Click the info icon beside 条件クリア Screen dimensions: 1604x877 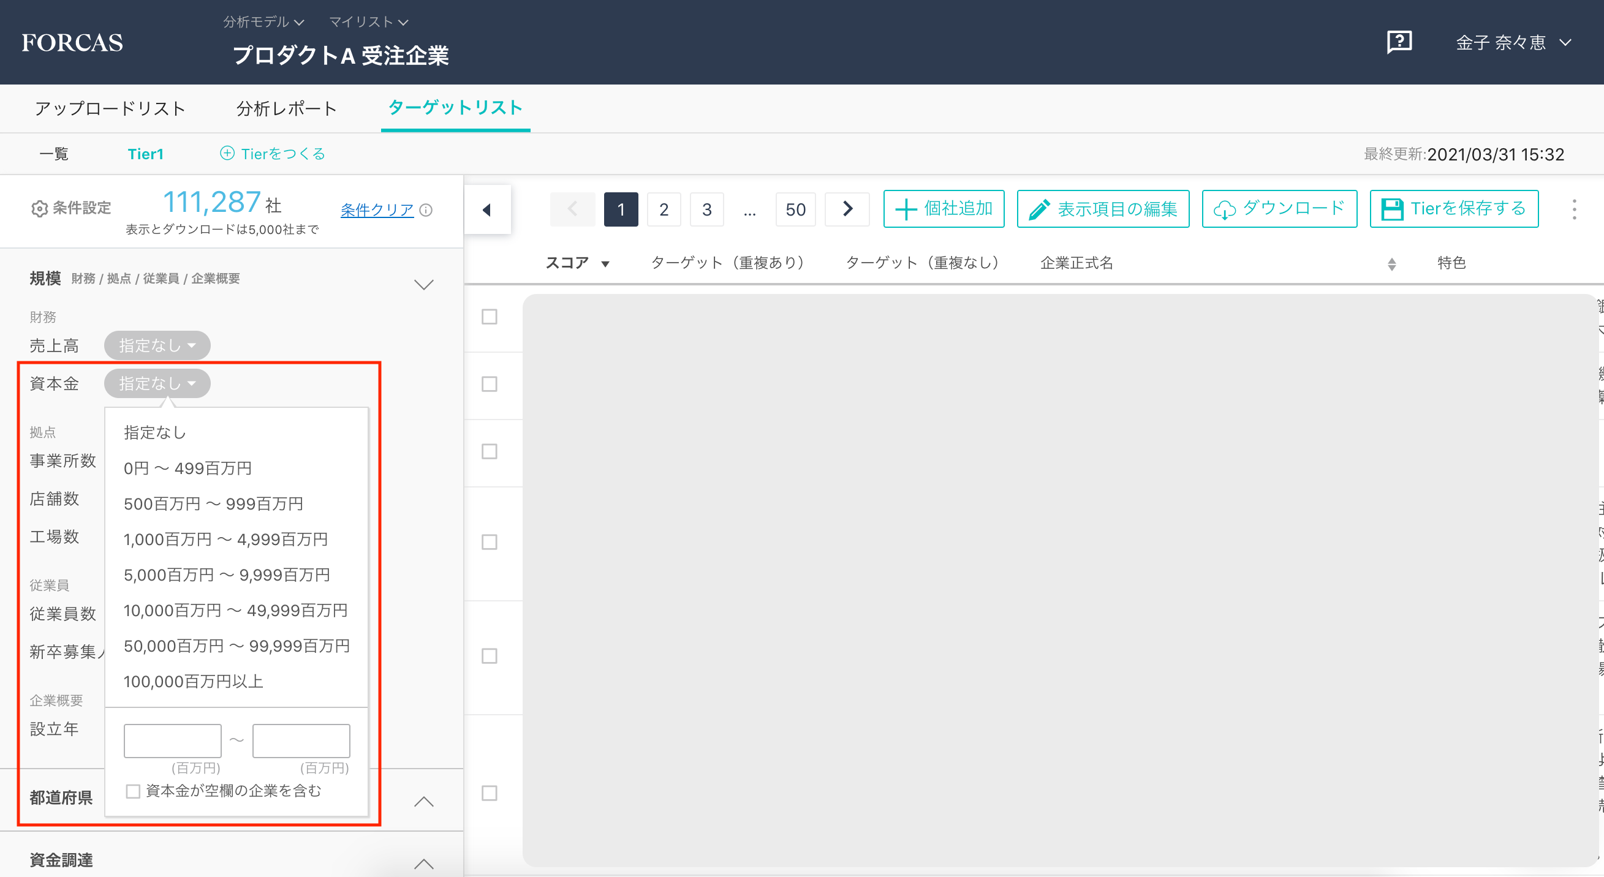426,210
